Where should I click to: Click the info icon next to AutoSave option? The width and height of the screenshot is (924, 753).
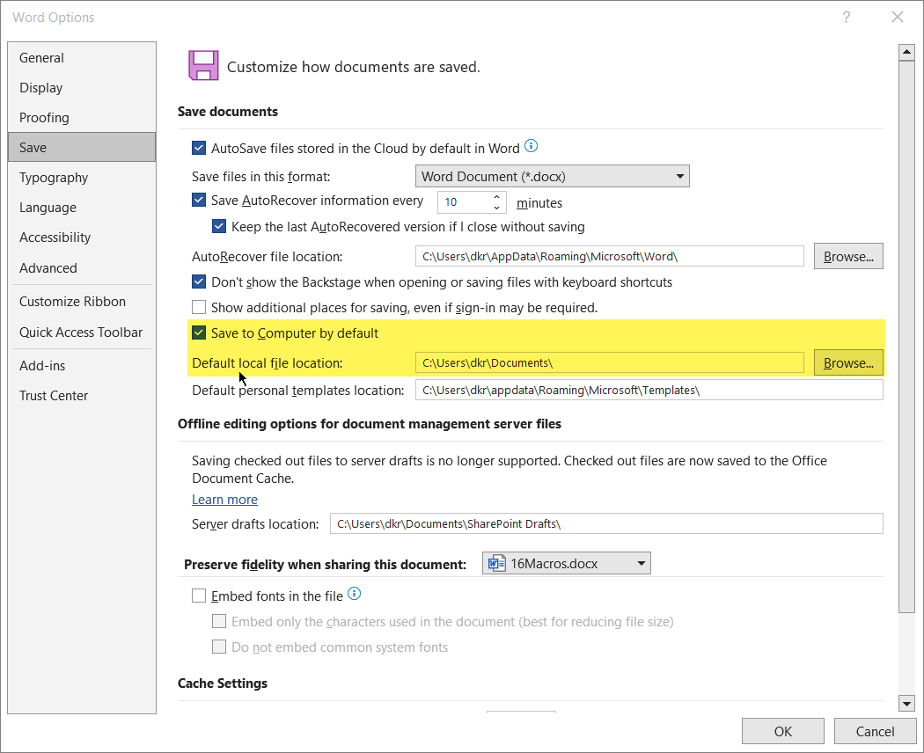(x=531, y=145)
